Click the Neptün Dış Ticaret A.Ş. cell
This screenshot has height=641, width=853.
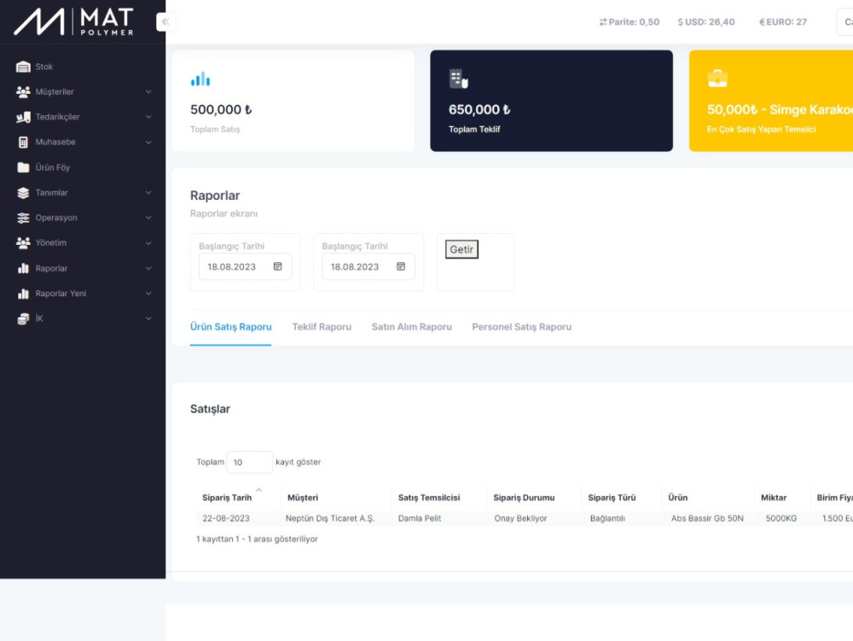[x=329, y=519]
